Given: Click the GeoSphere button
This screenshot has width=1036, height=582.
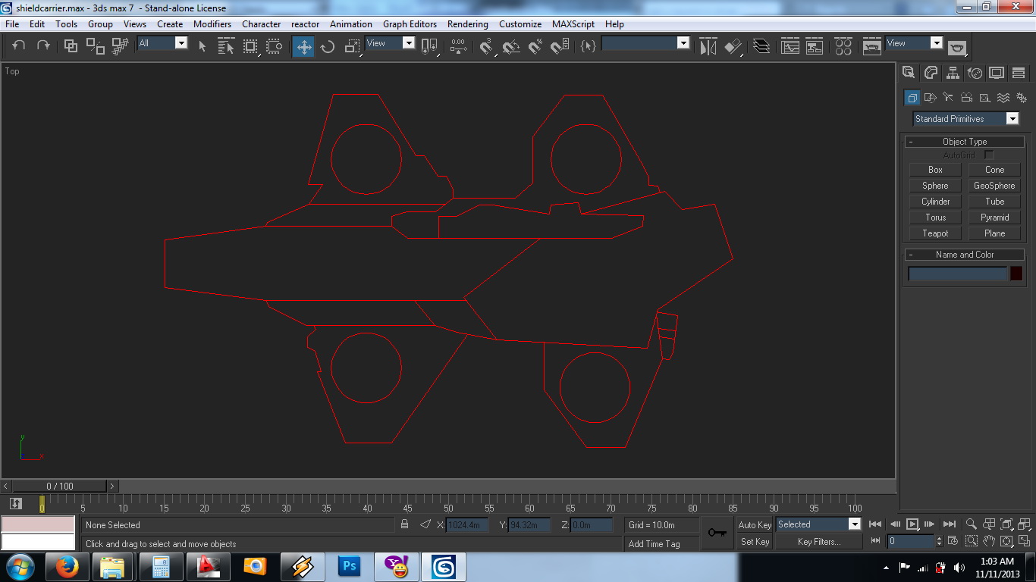Looking at the screenshot, I should (994, 186).
